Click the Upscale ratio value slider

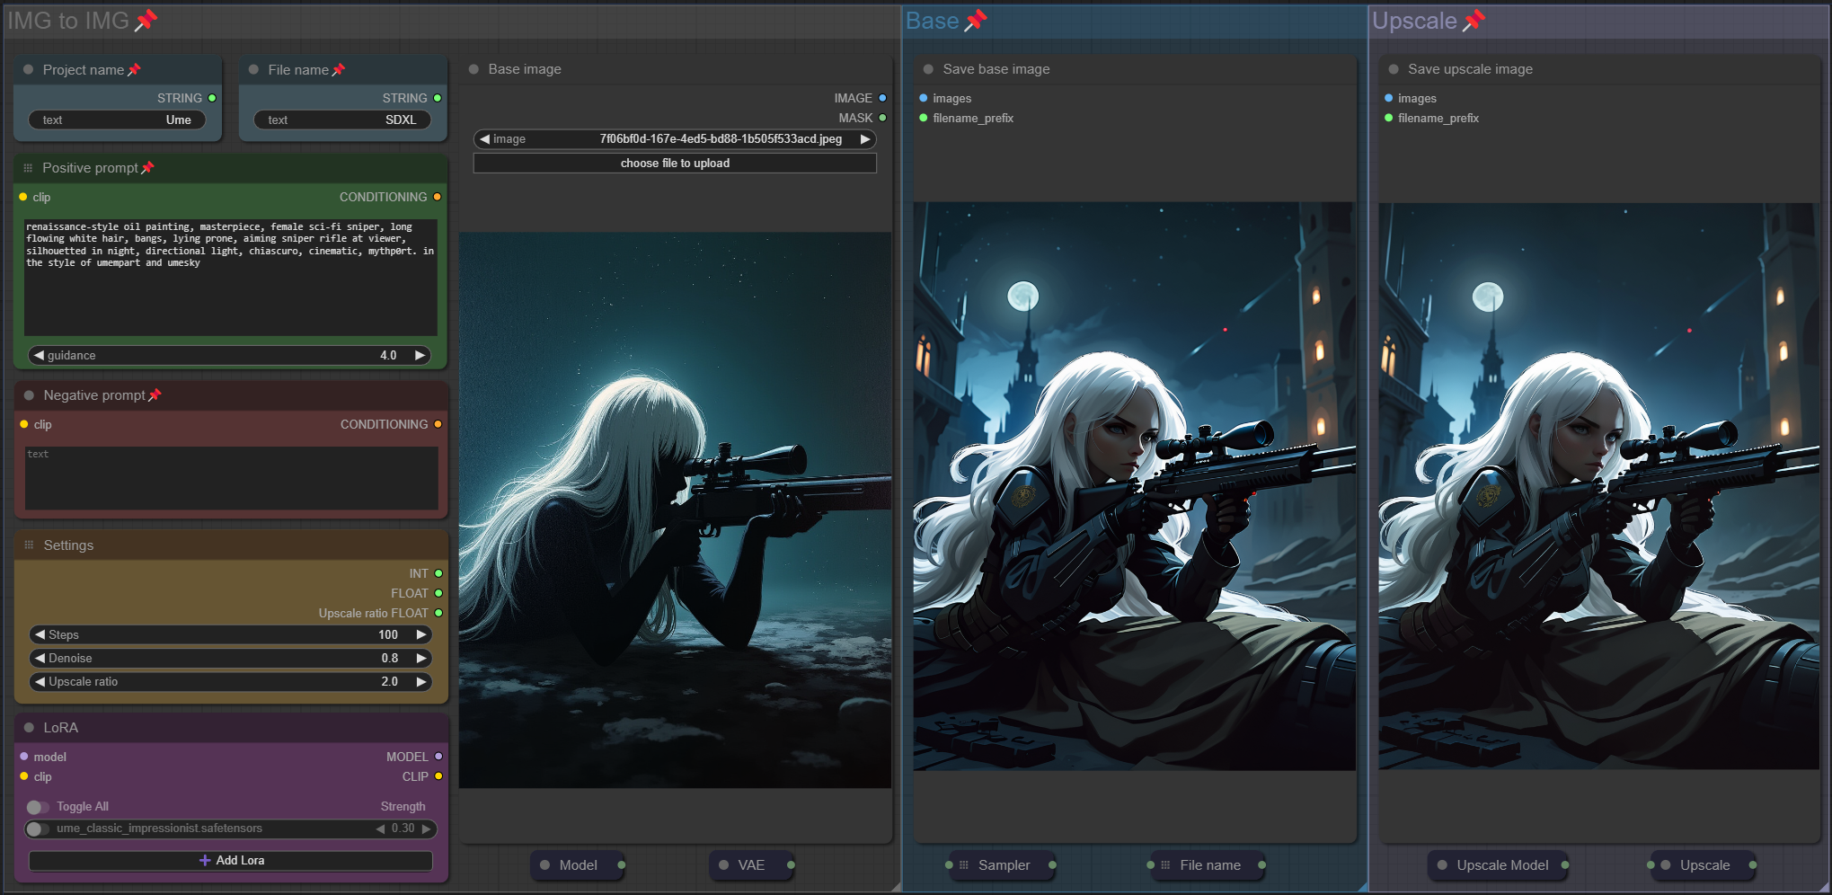[230, 682]
